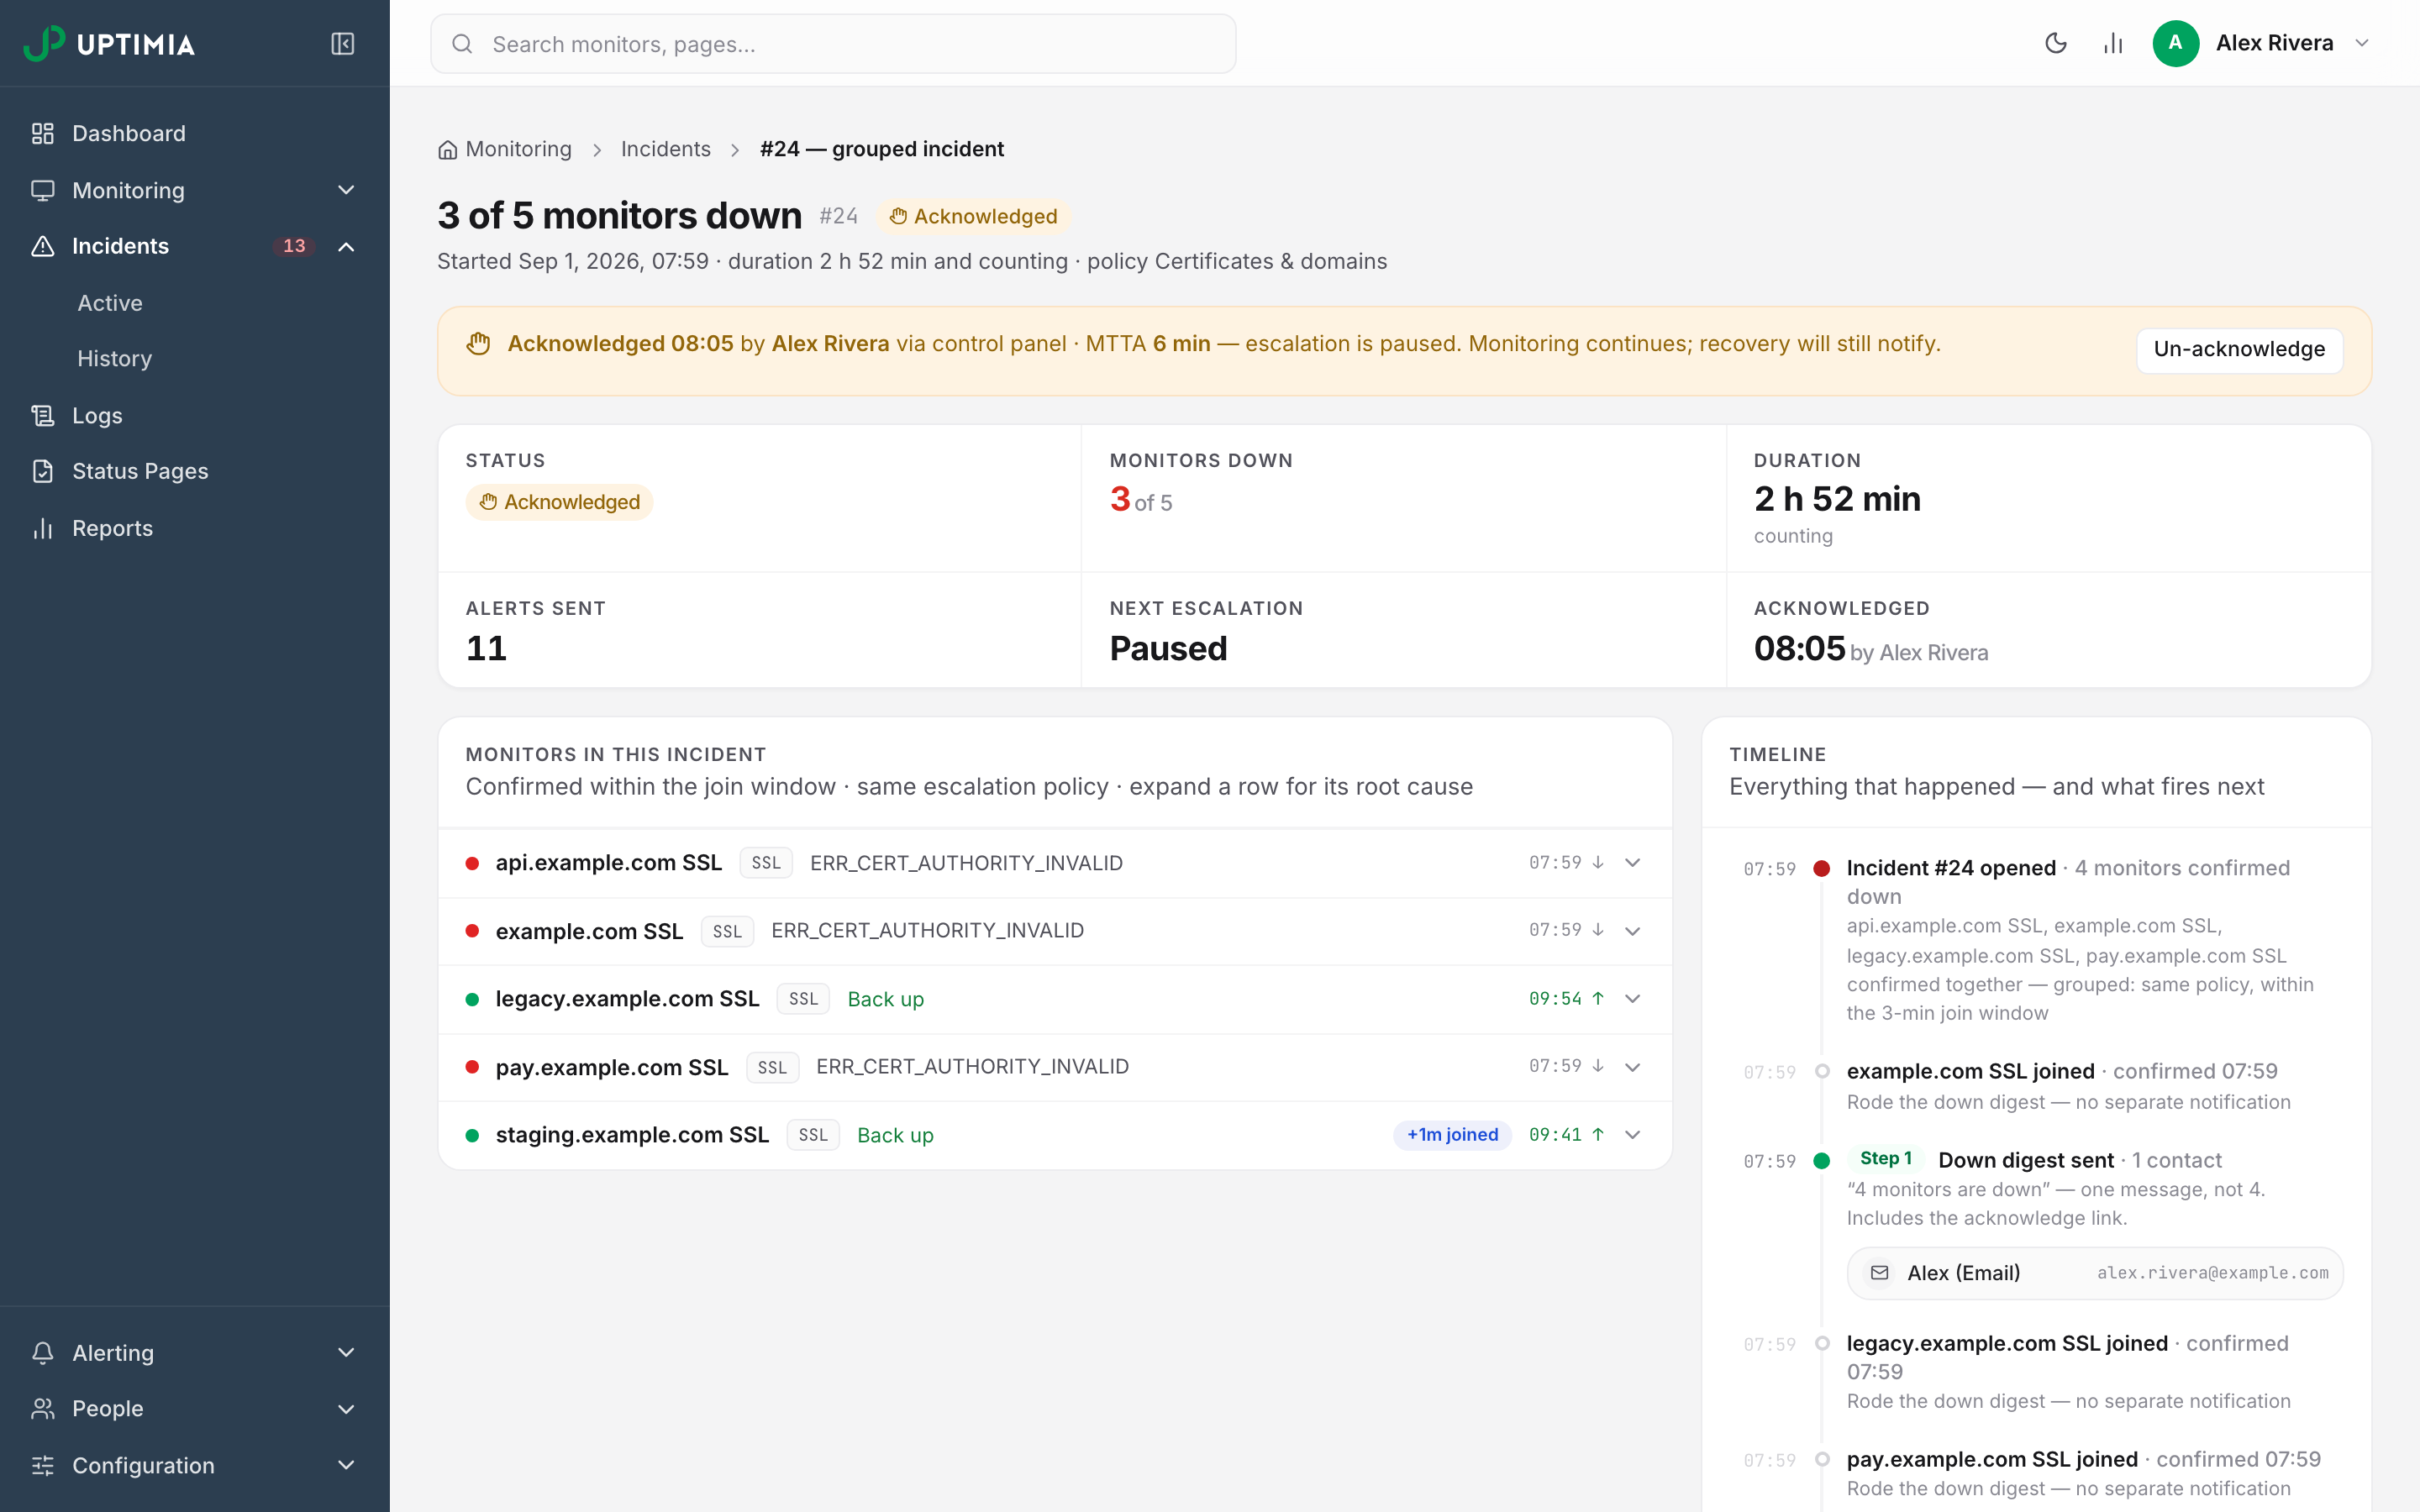The height and width of the screenshot is (1512, 2420).
Task: Click the email icon beside Alex (Email)
Action: [1879, 1273]
